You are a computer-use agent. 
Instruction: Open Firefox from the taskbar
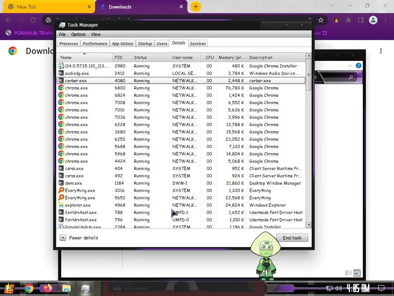pyautogui.click(x=47, y=288)
